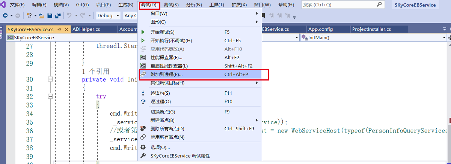Close the SKyCoreEBService.cs tab
The width and height of the screenshot is (451, 164).
pyautogui.click(x=67, y=29)
